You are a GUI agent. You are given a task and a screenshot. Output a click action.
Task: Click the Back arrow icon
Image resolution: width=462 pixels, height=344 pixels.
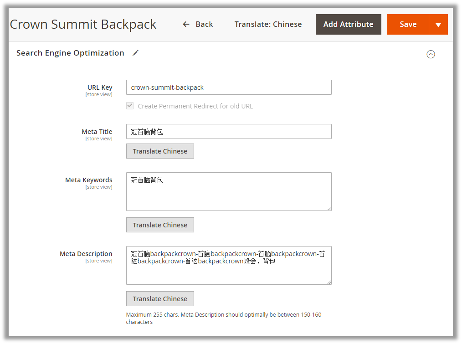tap(186, 24)
